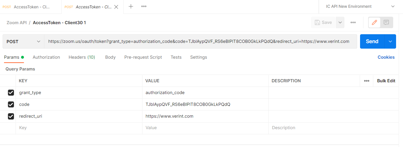Select the Params tab
The height and width of the screenshot is (147, 403).
(x=14, y=57)
